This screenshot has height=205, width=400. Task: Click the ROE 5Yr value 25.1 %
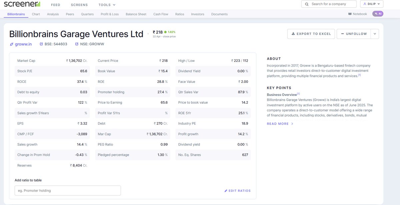pos(243,113)
